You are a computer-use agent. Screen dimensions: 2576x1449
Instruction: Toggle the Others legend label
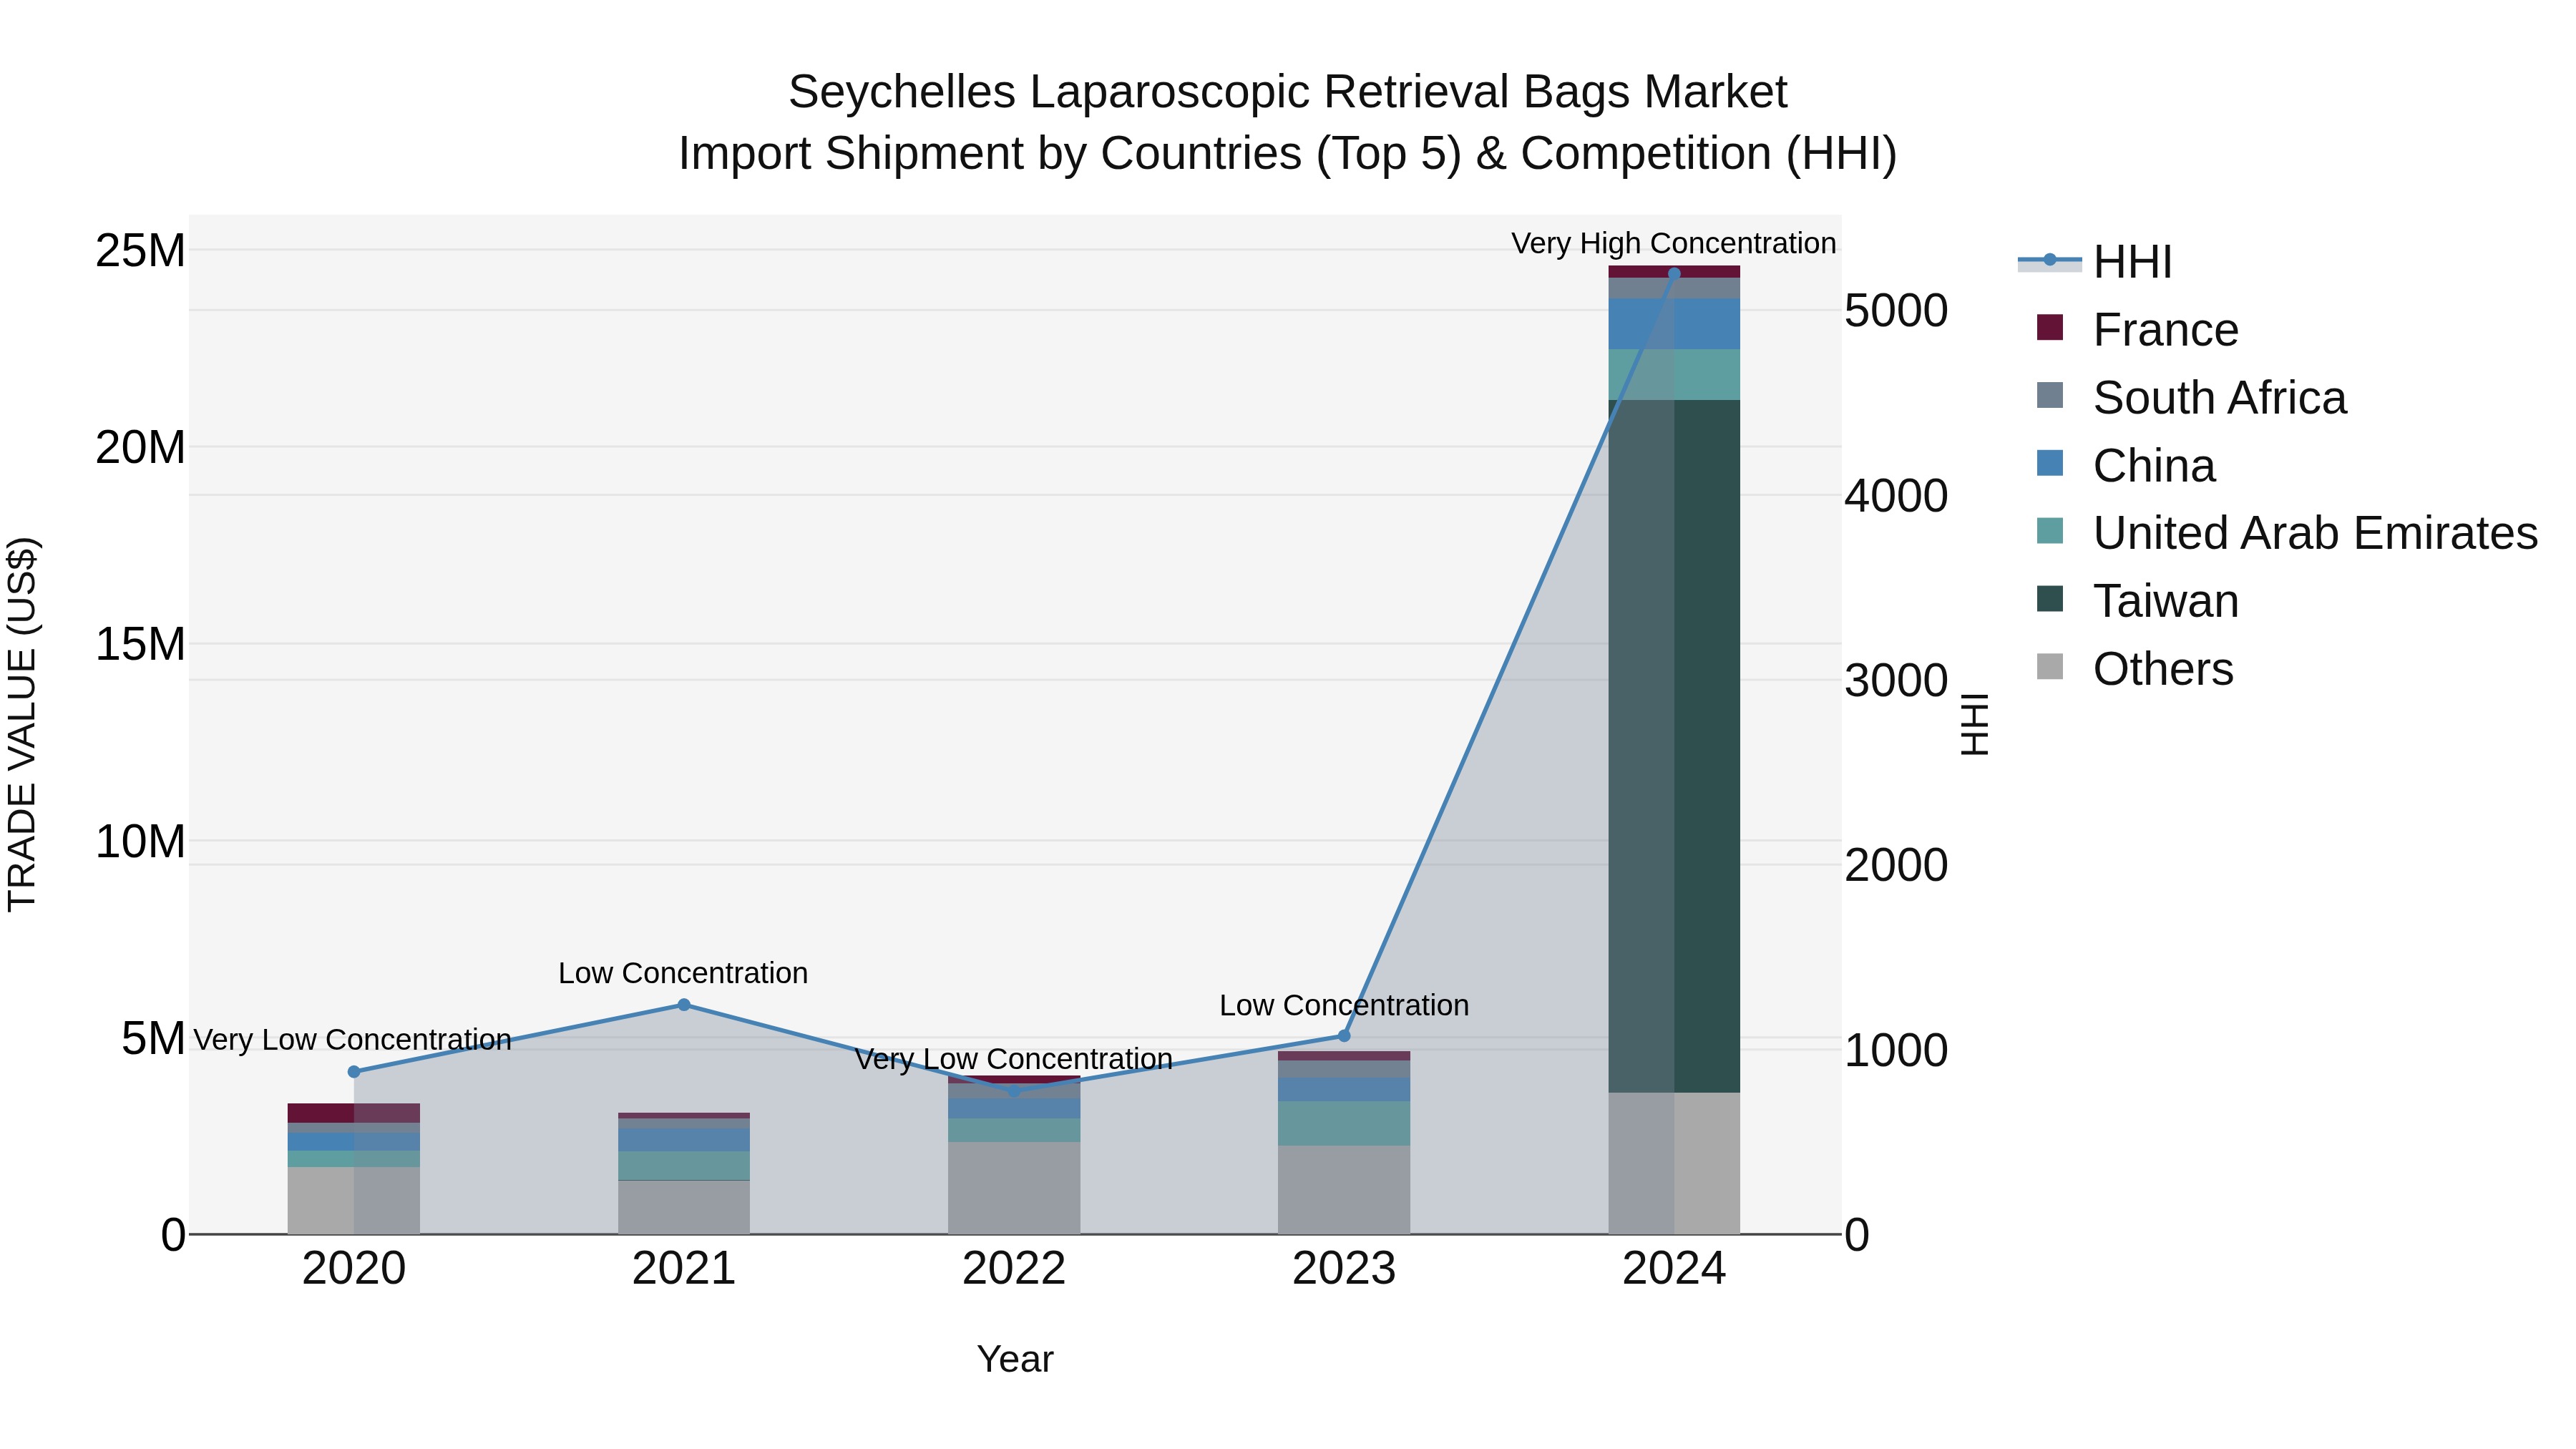point(2163,669)
